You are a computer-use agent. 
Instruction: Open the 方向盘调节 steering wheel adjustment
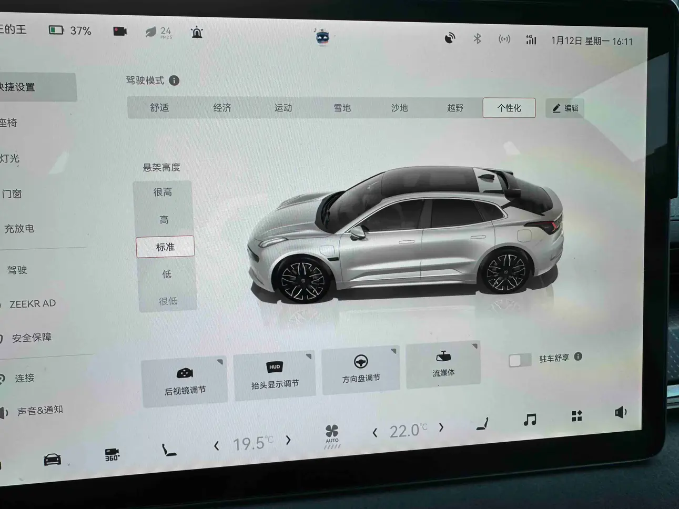tap(361, 370)
